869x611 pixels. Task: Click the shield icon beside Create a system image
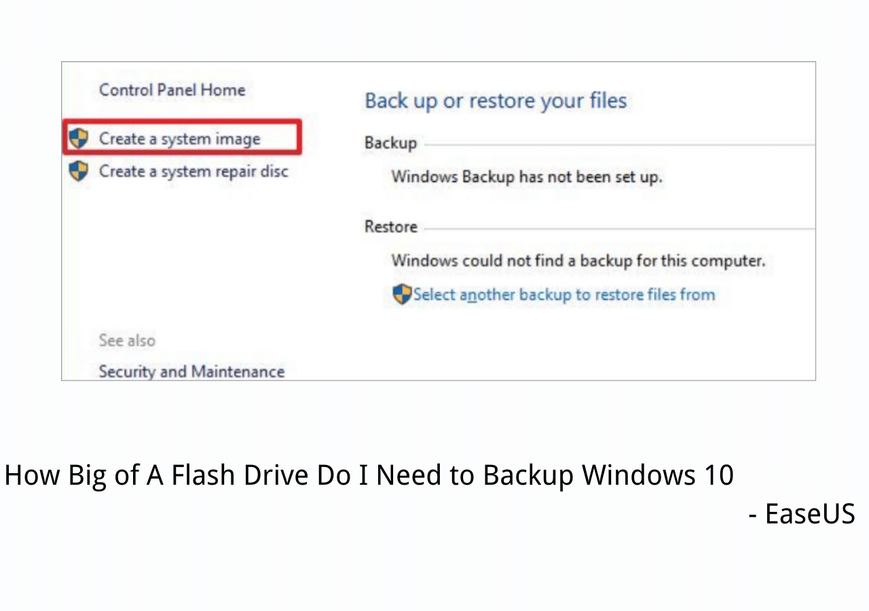click(x=79, y=138)
